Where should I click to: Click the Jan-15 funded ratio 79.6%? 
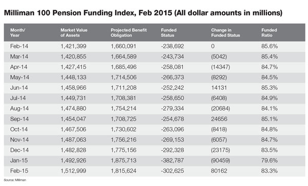coord(269,160)
